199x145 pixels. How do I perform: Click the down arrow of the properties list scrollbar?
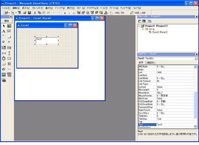[x=195, y=126]
